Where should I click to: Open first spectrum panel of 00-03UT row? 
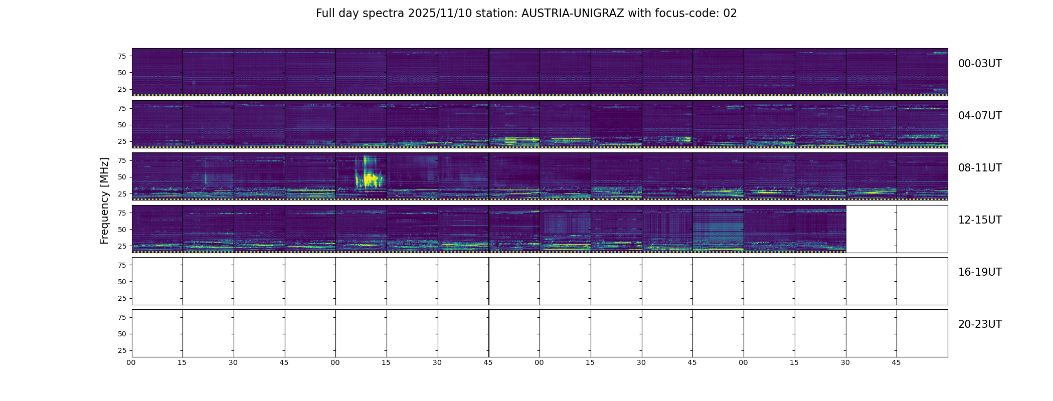(x=157, y=72)
